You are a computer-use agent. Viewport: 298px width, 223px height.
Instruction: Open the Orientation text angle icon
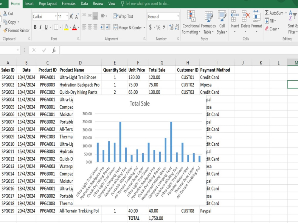[103, 16]
